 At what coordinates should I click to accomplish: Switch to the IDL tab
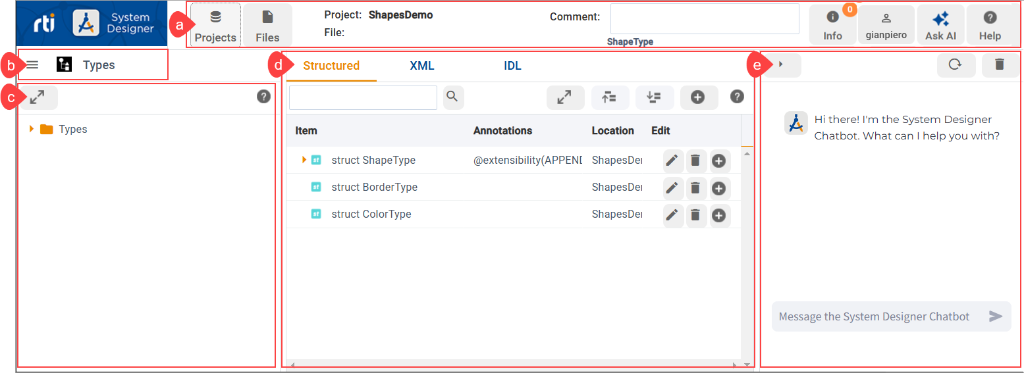click(512, 66)
